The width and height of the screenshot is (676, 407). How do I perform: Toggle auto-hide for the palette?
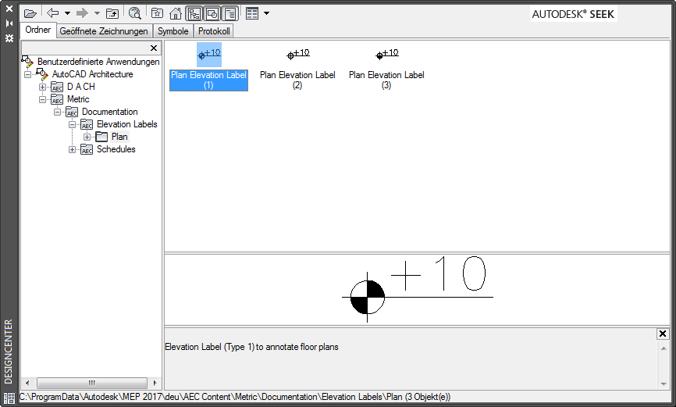point(9,23)
